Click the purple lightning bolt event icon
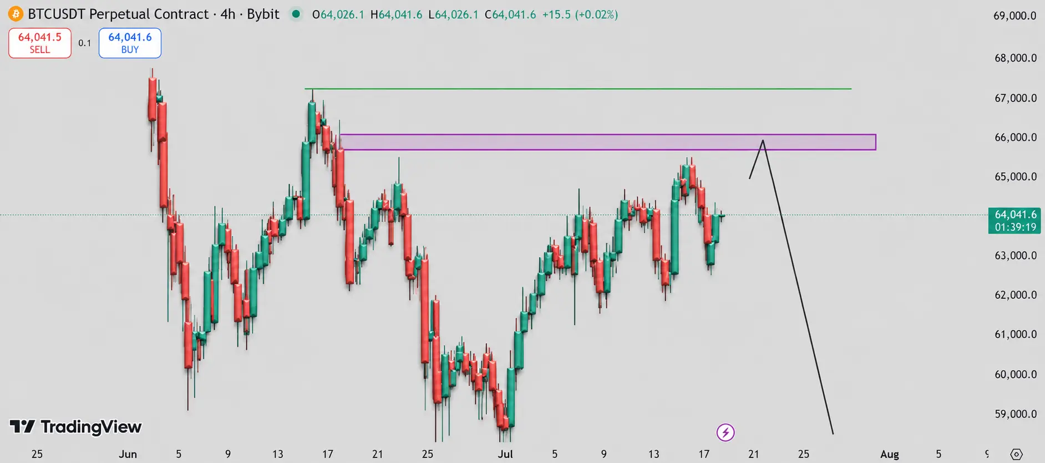 click(x=726, y=432)
